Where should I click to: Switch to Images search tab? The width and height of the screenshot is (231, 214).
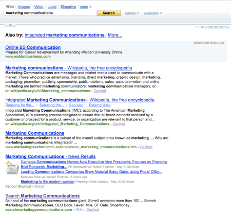click(x=24, y=7)
